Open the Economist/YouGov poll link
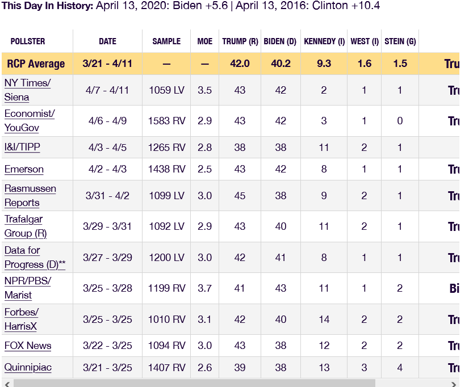 pyautogui.click(x=30, y=120)
